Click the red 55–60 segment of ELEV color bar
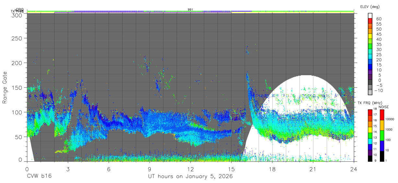 tap(370, 21)
